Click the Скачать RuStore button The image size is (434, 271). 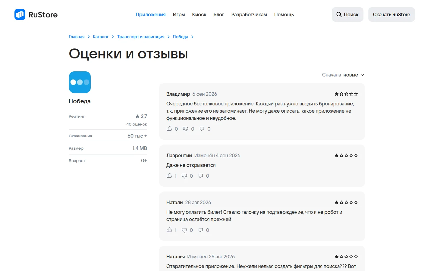click(392, 14)
